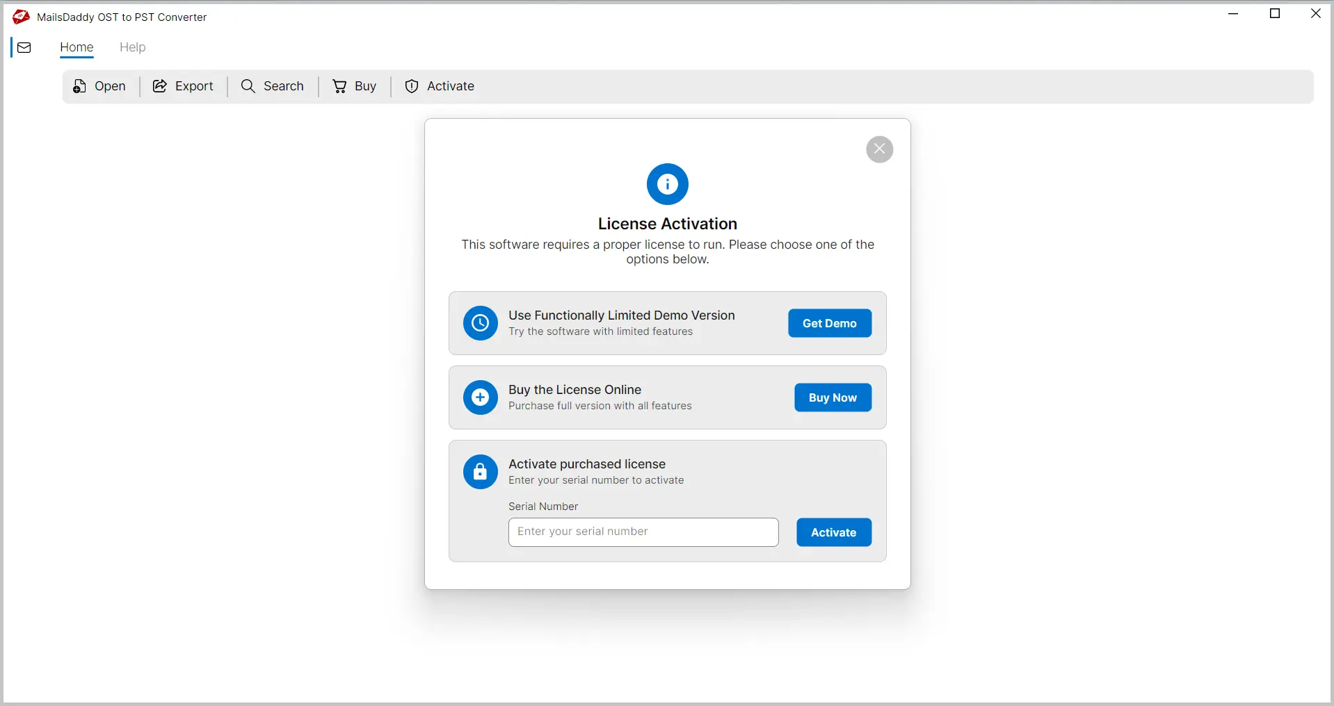The image size is (1334, 706).
Task: Start the demo with Get Demo button
Action: click(830, 323)
